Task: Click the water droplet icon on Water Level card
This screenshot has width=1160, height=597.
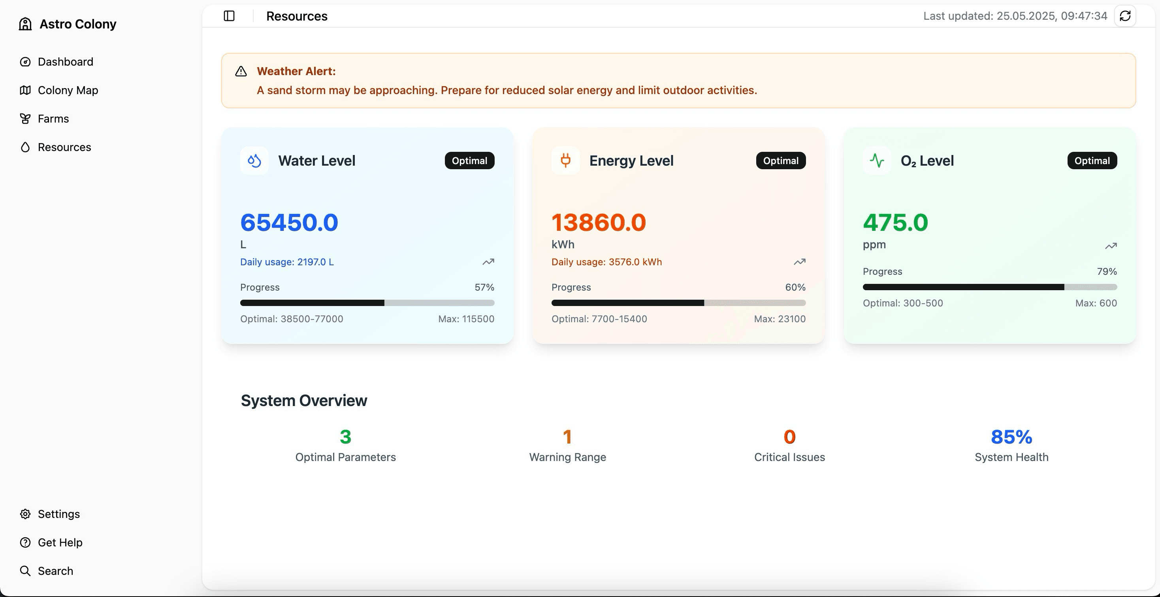Action: [254, 161]
